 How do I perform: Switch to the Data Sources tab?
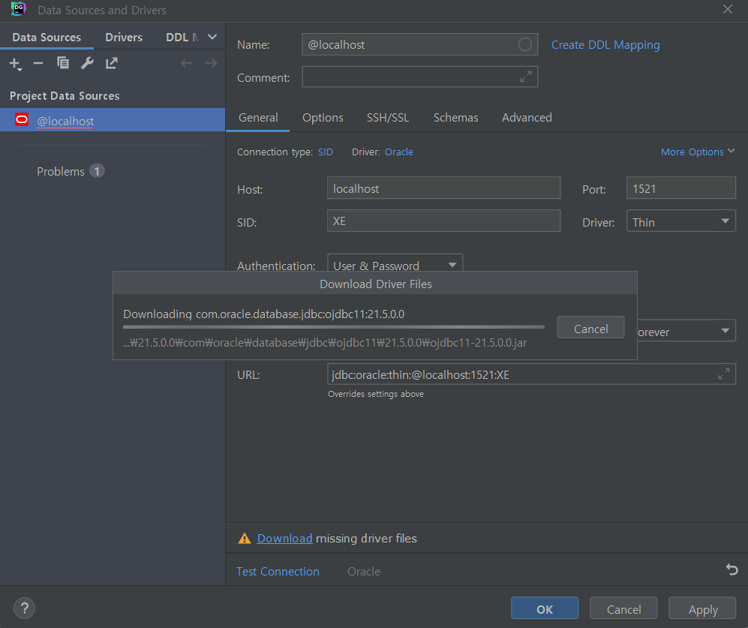pos(47,37)
